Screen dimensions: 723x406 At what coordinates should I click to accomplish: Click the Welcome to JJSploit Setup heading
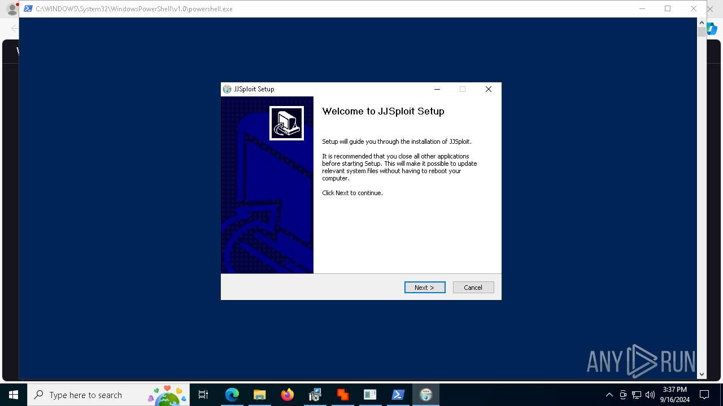coord(383,112)
